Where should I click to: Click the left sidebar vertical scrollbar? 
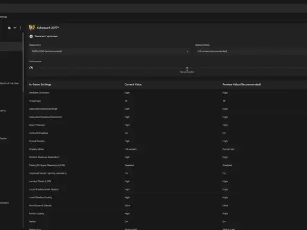(23, 62)
